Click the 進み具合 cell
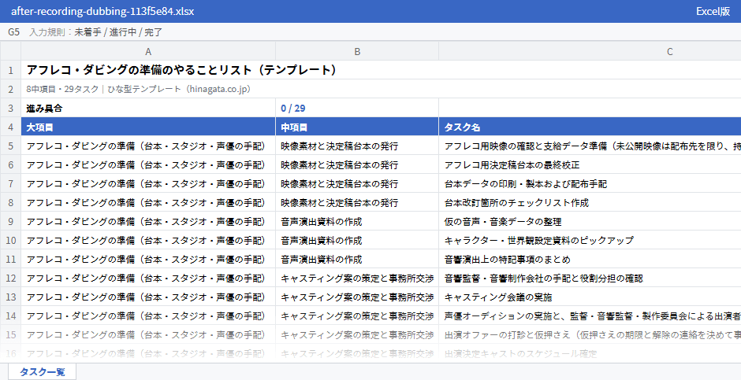 [x=148, y=108]
